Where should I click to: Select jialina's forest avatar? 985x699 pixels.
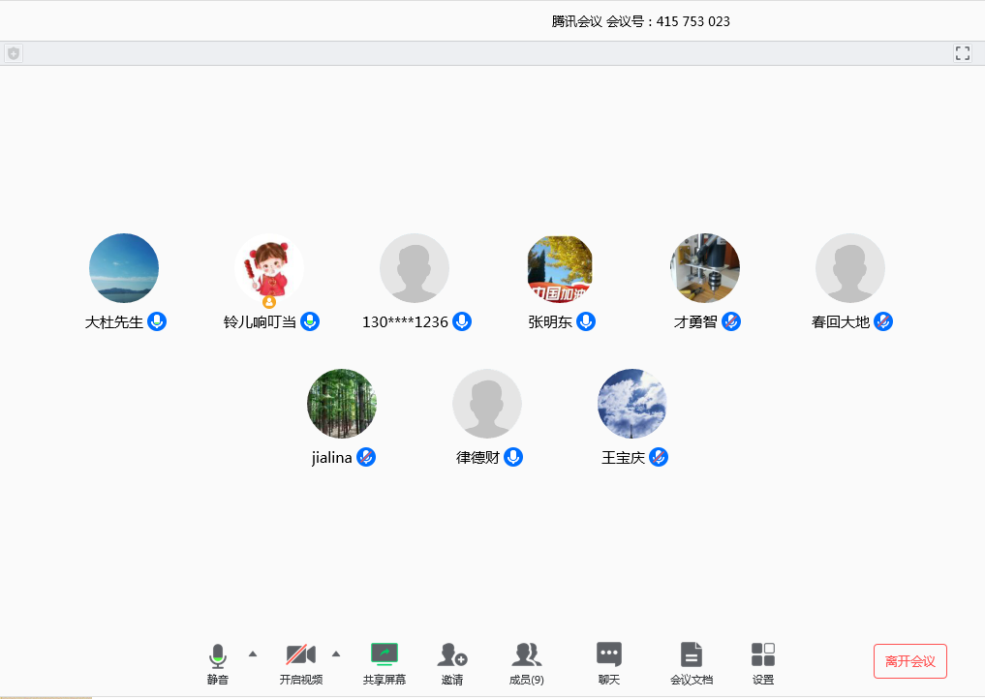[x=342, y=403]
